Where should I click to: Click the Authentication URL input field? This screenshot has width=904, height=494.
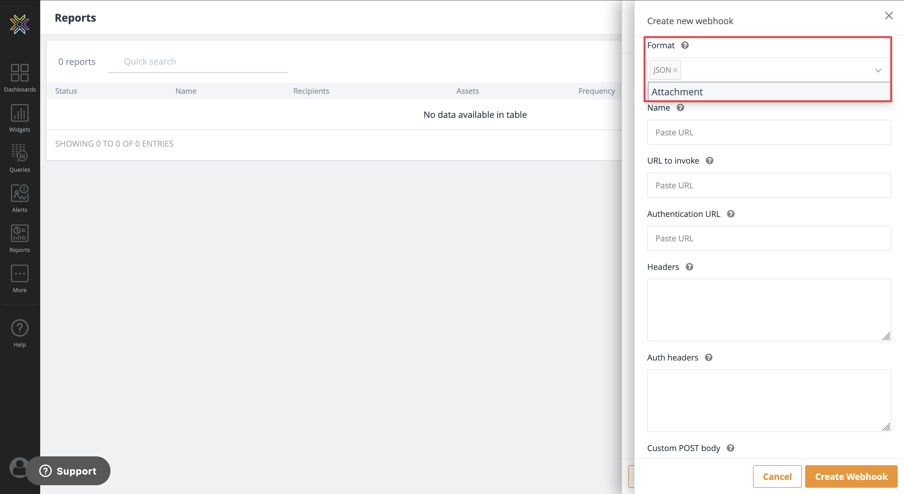tap(768, 238)
